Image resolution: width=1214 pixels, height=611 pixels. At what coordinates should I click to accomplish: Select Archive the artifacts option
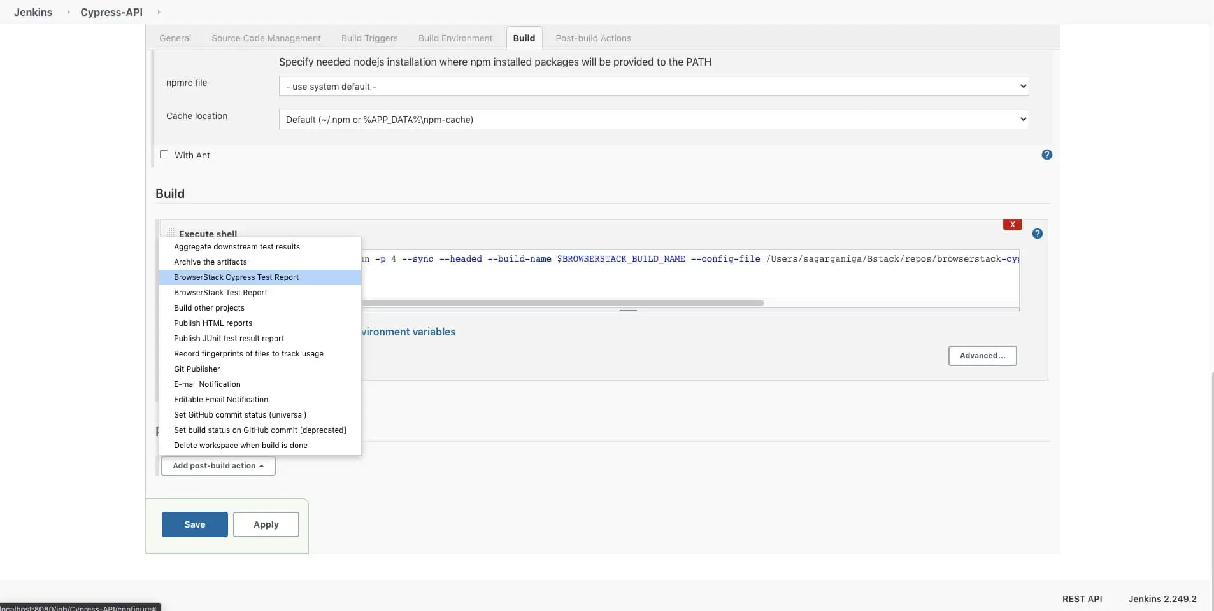point(210,262)
